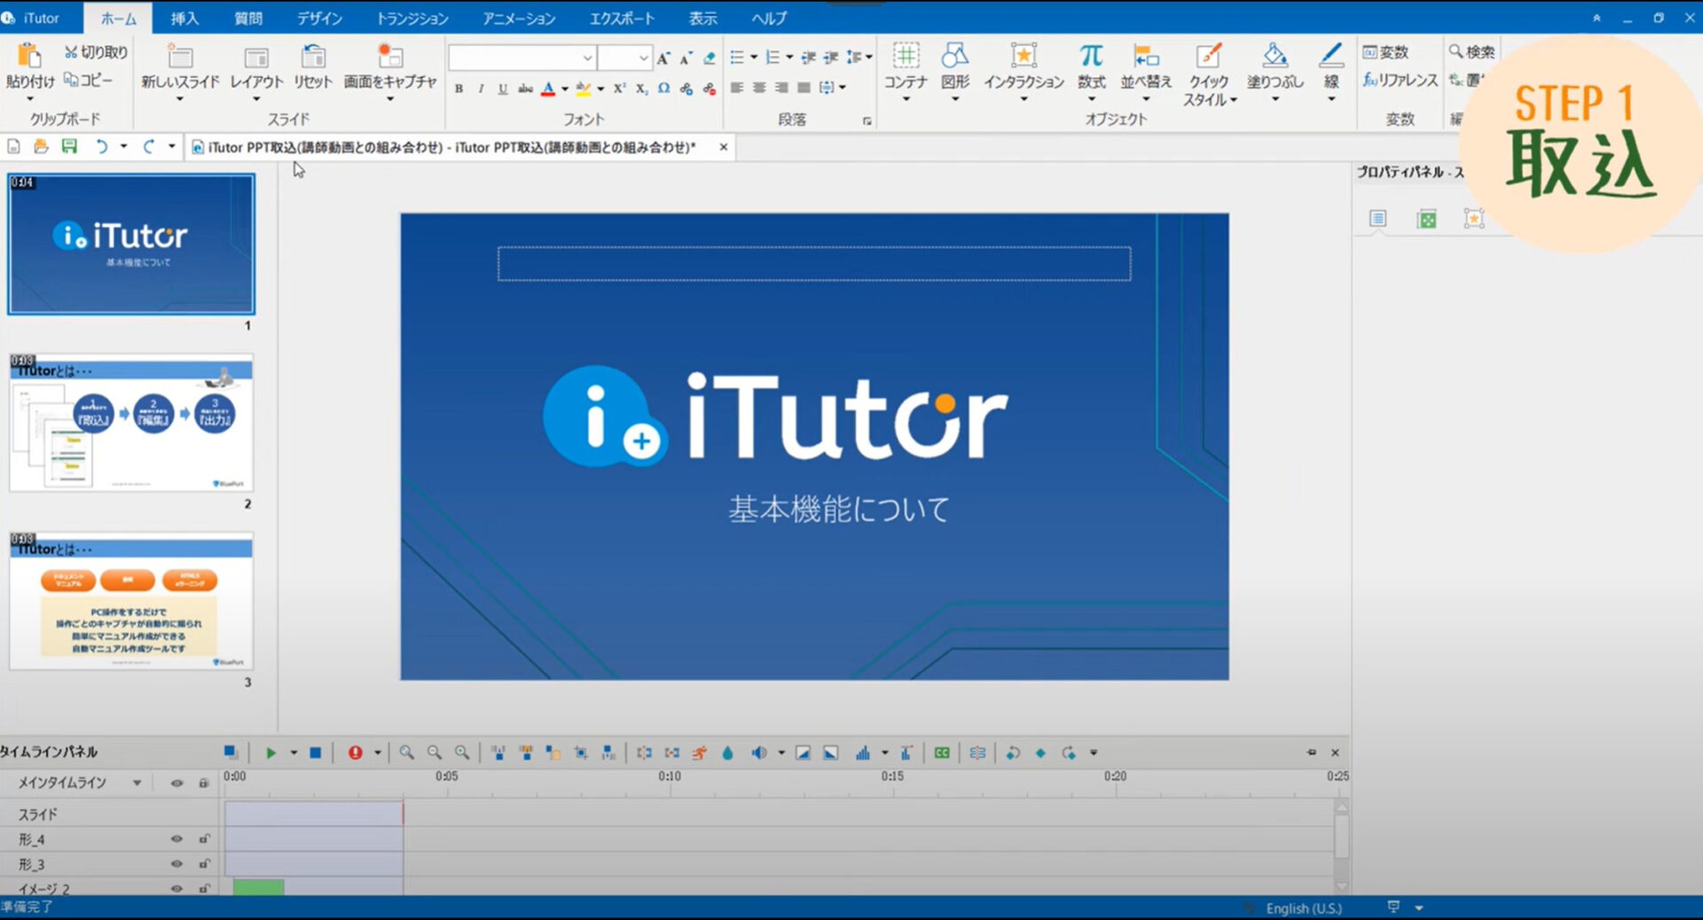Switch to the アニメーション ribbon tab
The width and height of the screenshot is (1703, 920).
pyautogui.click(x=519, y=17)
